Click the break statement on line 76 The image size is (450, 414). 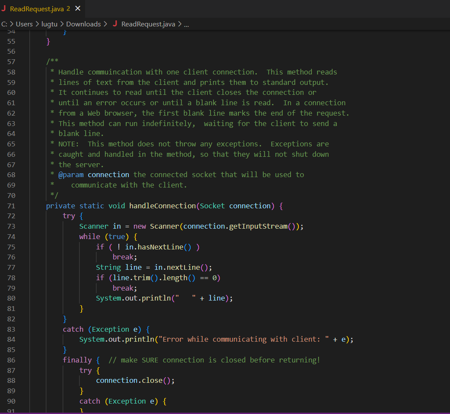tap(125, 257)
